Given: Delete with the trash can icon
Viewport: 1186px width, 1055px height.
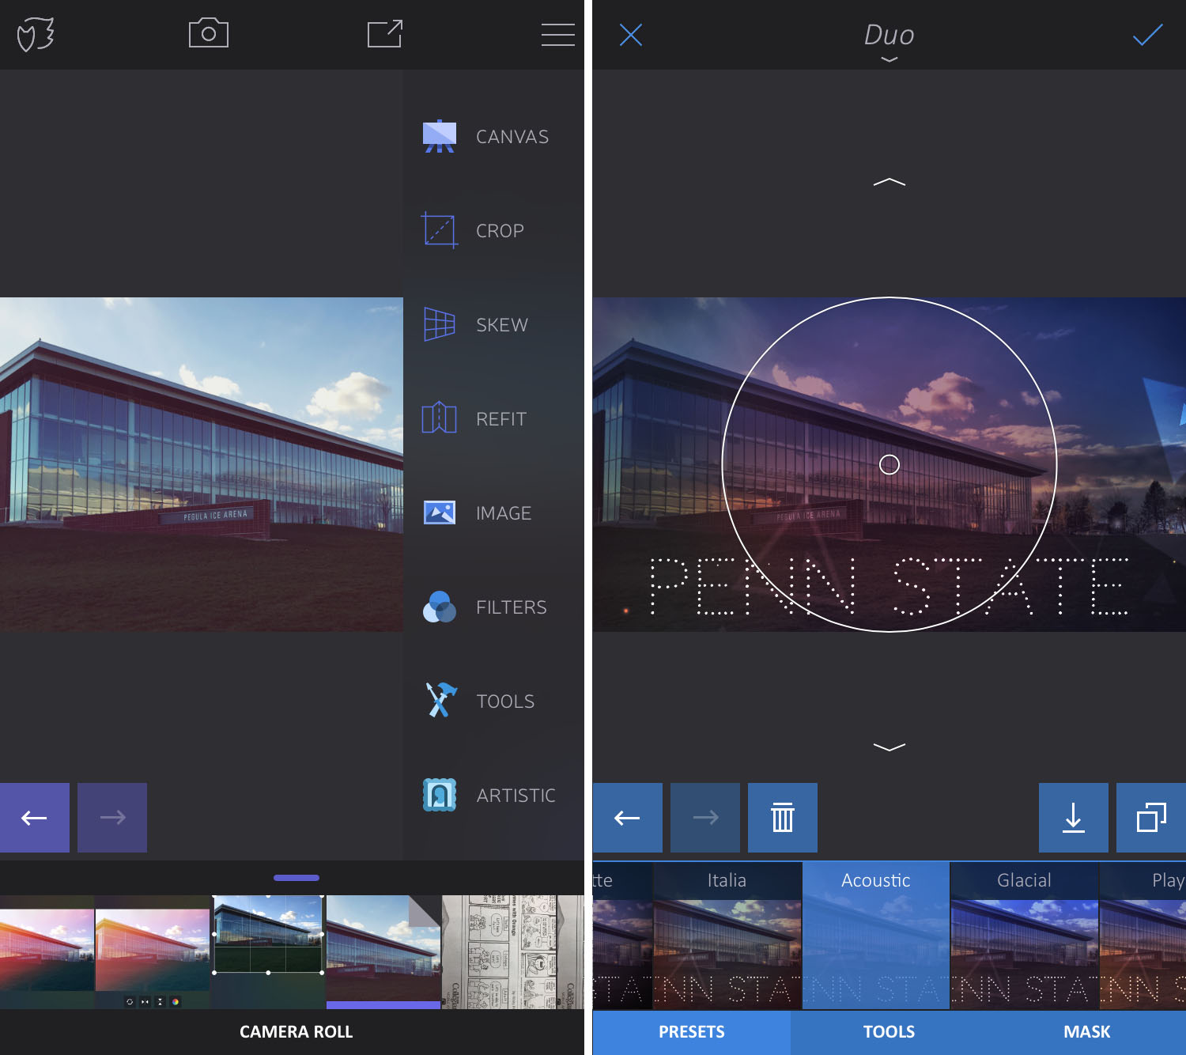Looking at the screenshot, I should 783,818.
